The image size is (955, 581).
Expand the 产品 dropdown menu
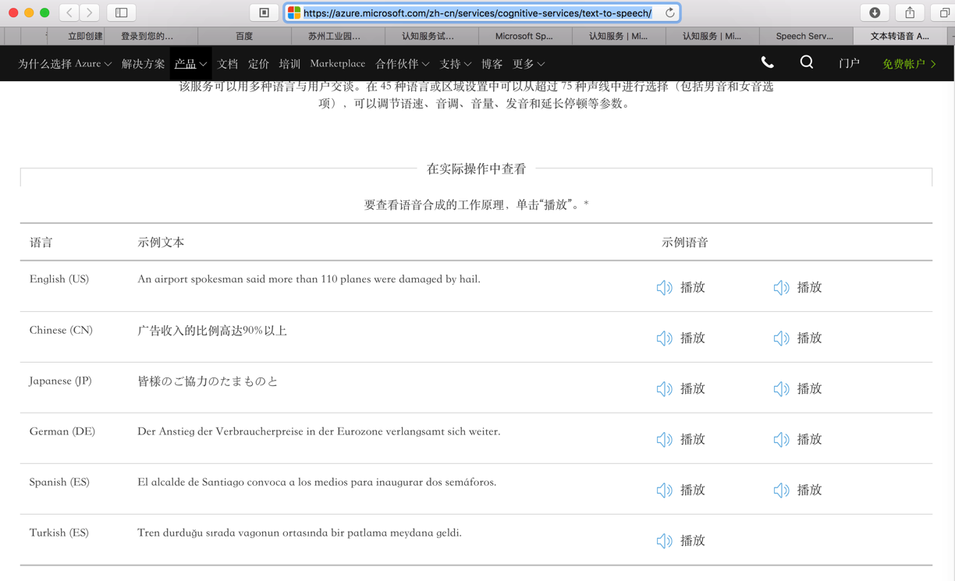tap(190, 64)
